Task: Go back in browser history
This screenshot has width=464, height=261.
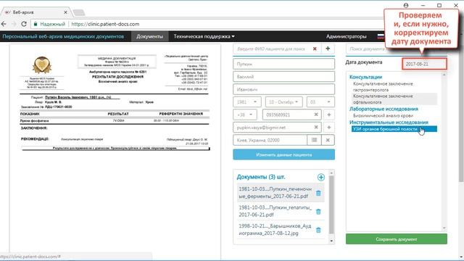Action: coord(4,24)
